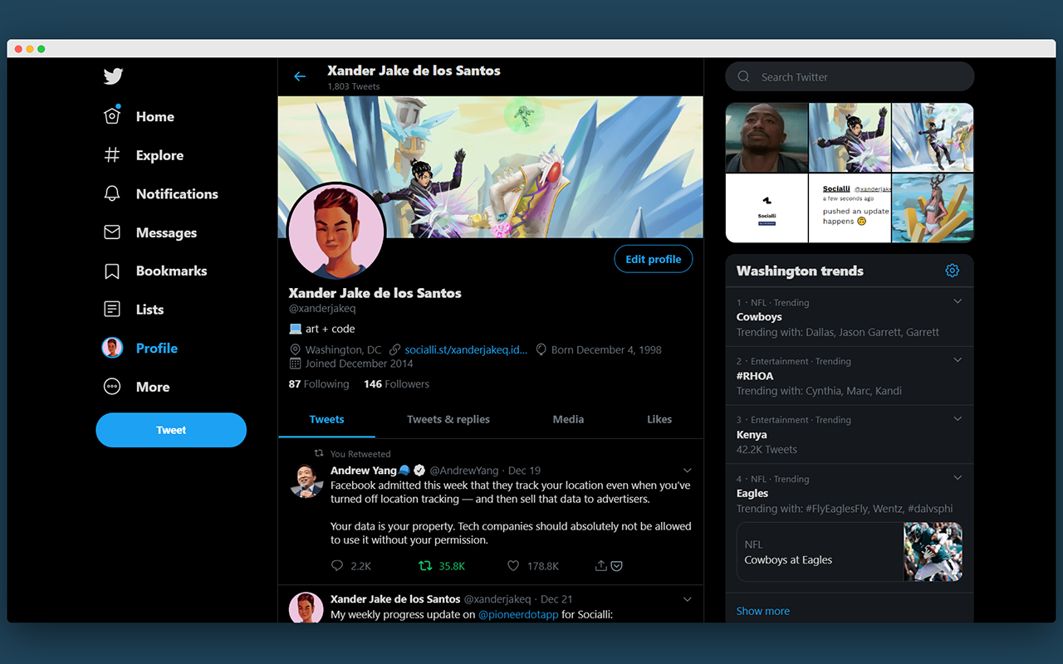Image resolution: width=1063 pixels, height=664 pixels.
Task: Go to Home via house icon
Action: point(112,116)
